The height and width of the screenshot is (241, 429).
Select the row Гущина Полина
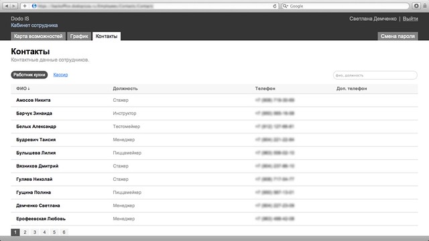coord(214,192)
